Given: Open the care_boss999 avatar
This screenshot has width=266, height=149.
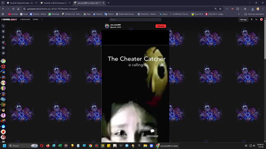Looking at the screenshot, I should [x=107, y=26].
